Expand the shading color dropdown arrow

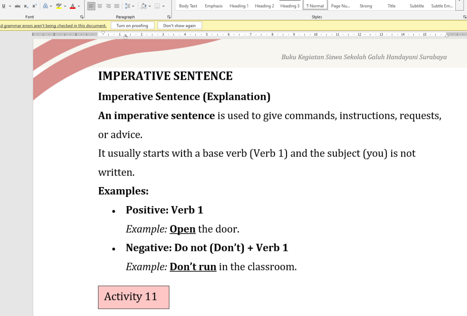click(x=150, y=6)
